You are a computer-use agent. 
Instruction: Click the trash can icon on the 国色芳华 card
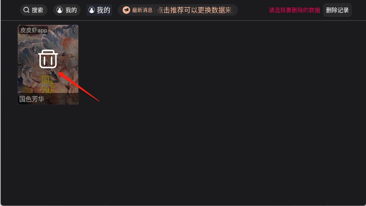(x=48, y=59)
